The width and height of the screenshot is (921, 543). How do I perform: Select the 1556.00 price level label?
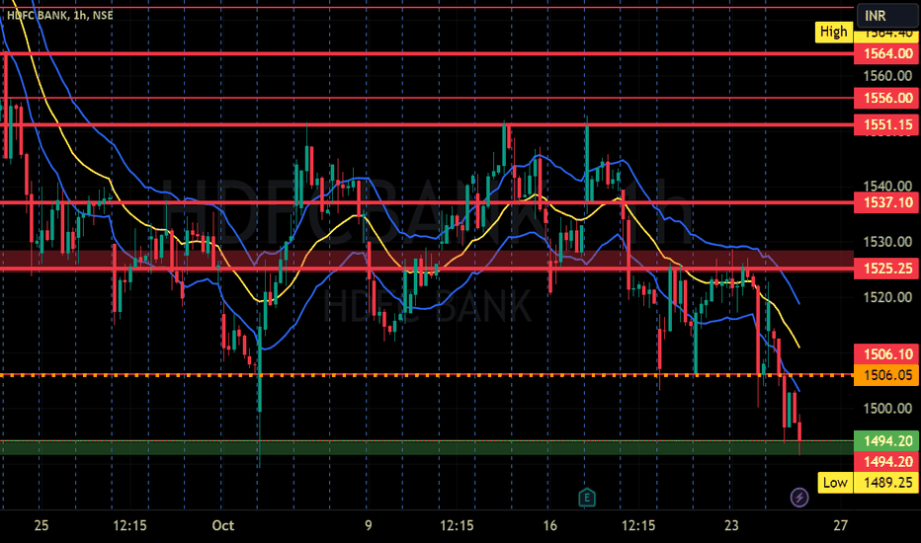pyautogui.click(x=886, y=98)
